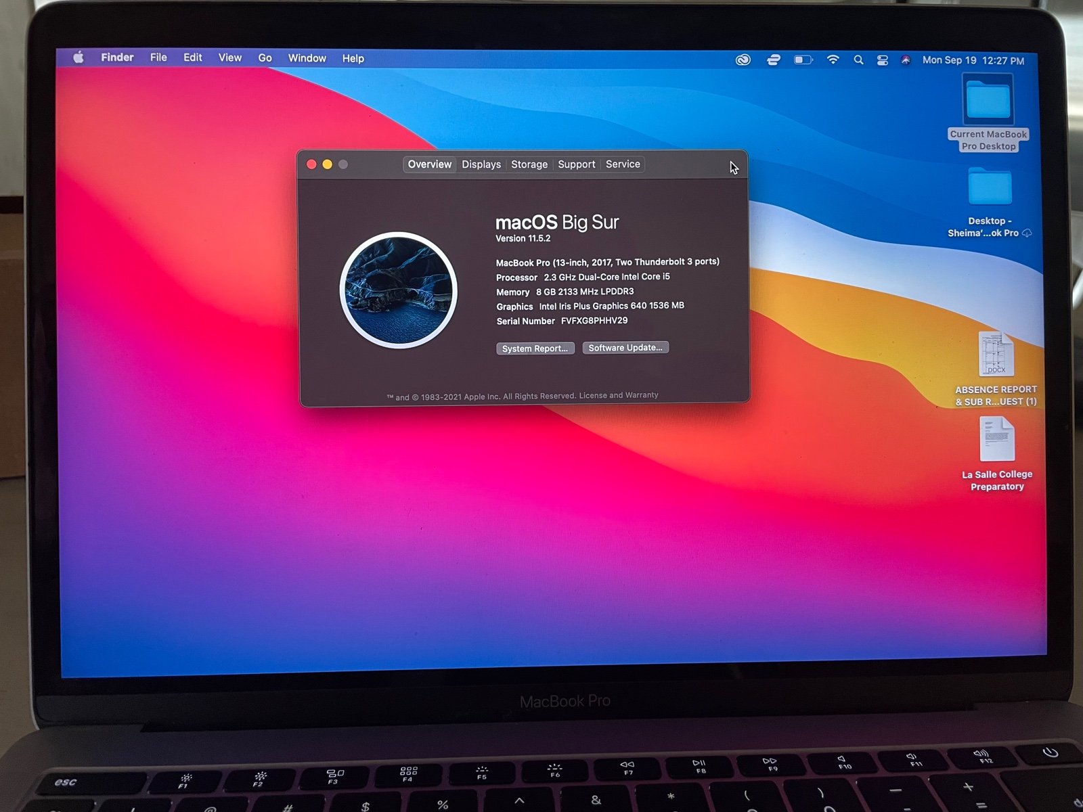Switch to the Storage tab
The width and height of the screenshot is (1083, 812).
(x=529, y=164)
